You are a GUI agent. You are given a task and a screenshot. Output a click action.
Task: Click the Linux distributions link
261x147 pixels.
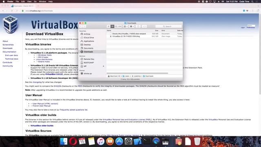click(44, 59)
